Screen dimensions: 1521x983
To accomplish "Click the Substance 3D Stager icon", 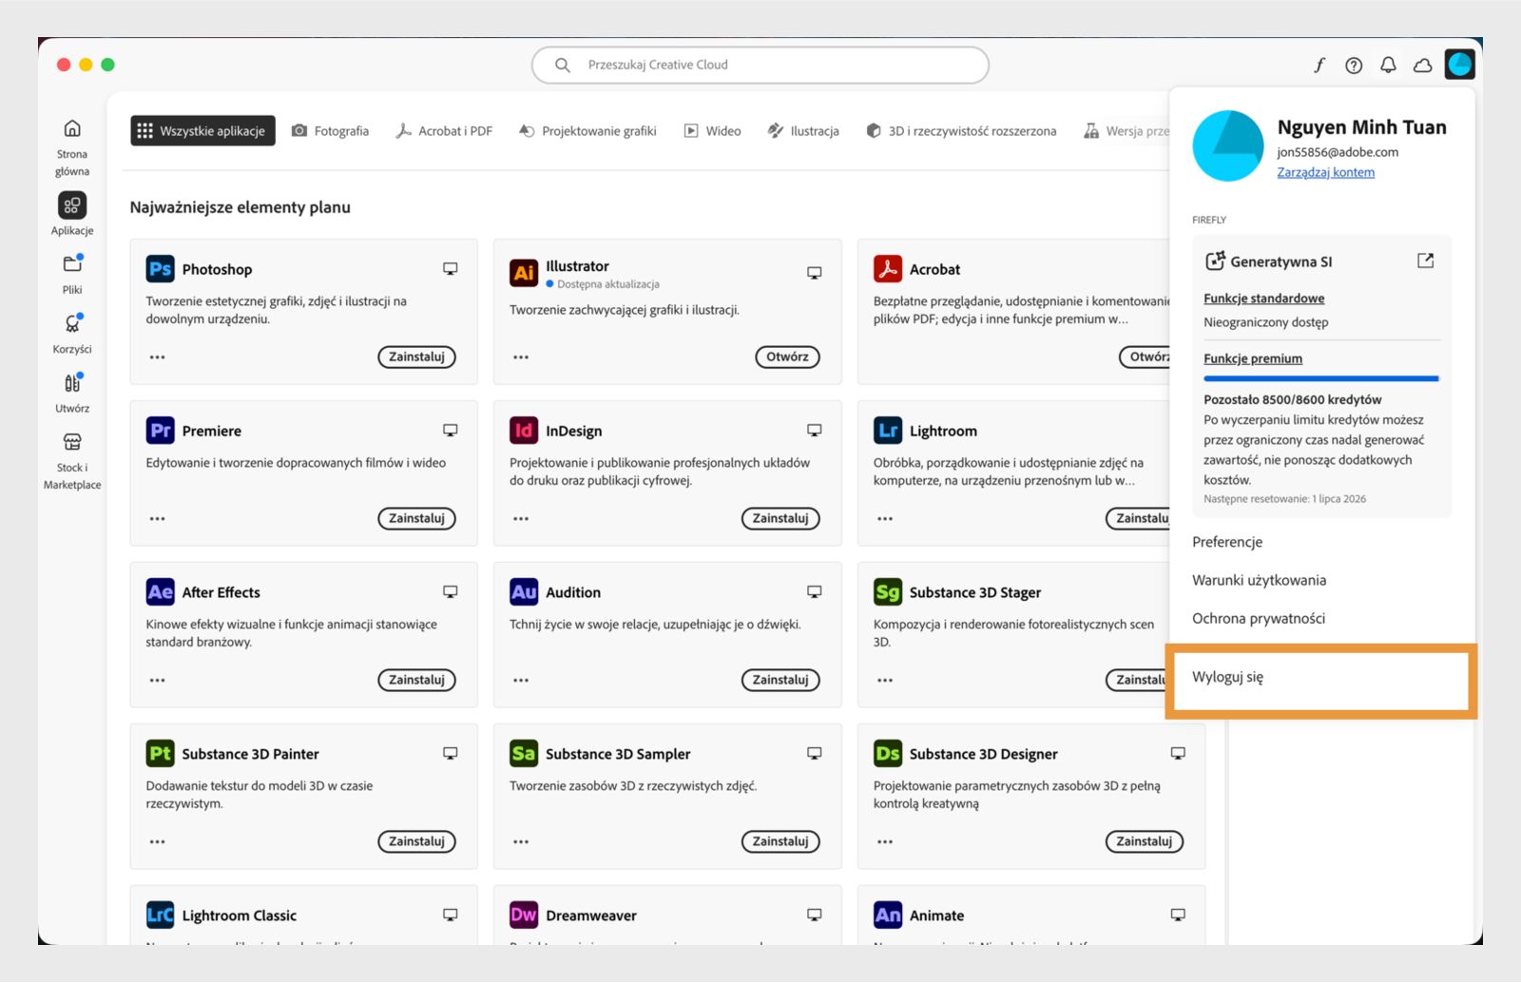I will pos(888,592).
